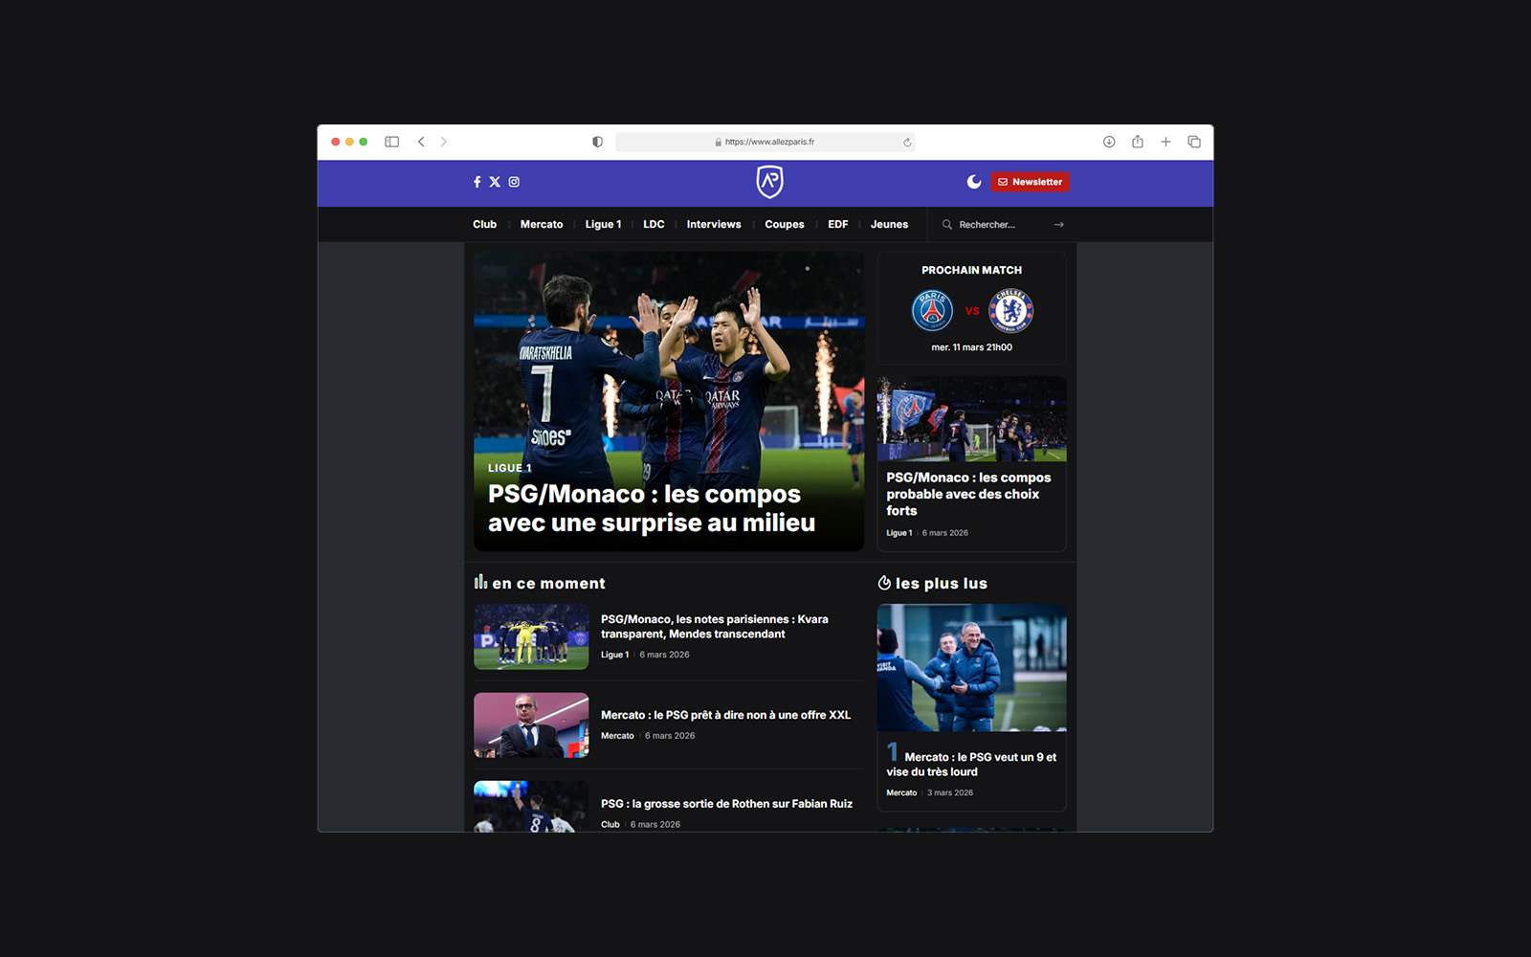Open the browser downloads icon
The width and height of the screenshot is (1531, 957).
[1109, 142]
